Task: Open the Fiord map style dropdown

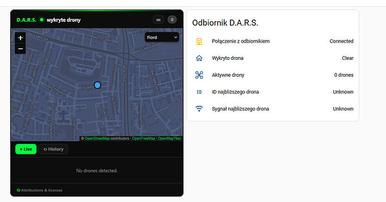Action: 162,37
